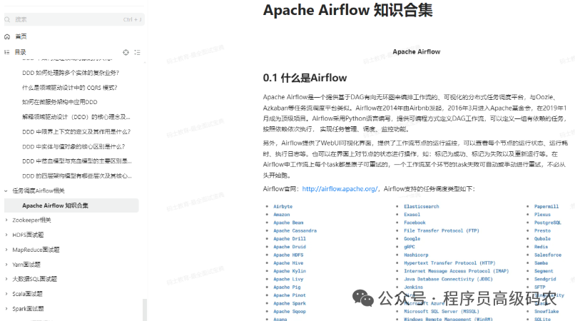The image size is (575, 321).
Task: Expand the Yarn面试题 section chevron
Action: (x=6, y=265)
